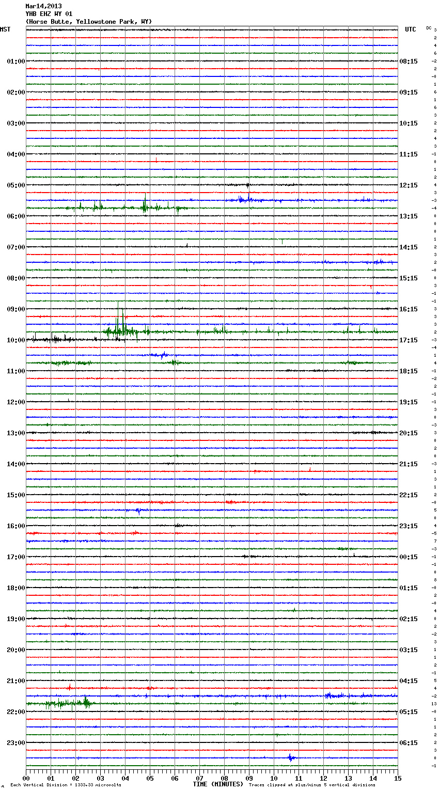
Task: Click the 23:15 UTC time label
Action: [409, 526]
